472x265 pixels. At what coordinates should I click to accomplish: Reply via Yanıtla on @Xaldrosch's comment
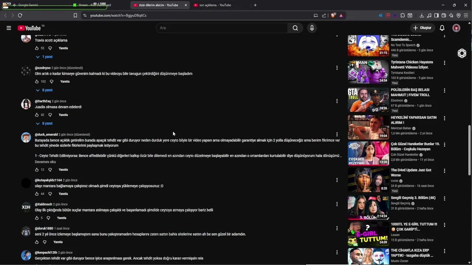pos(62,218)
